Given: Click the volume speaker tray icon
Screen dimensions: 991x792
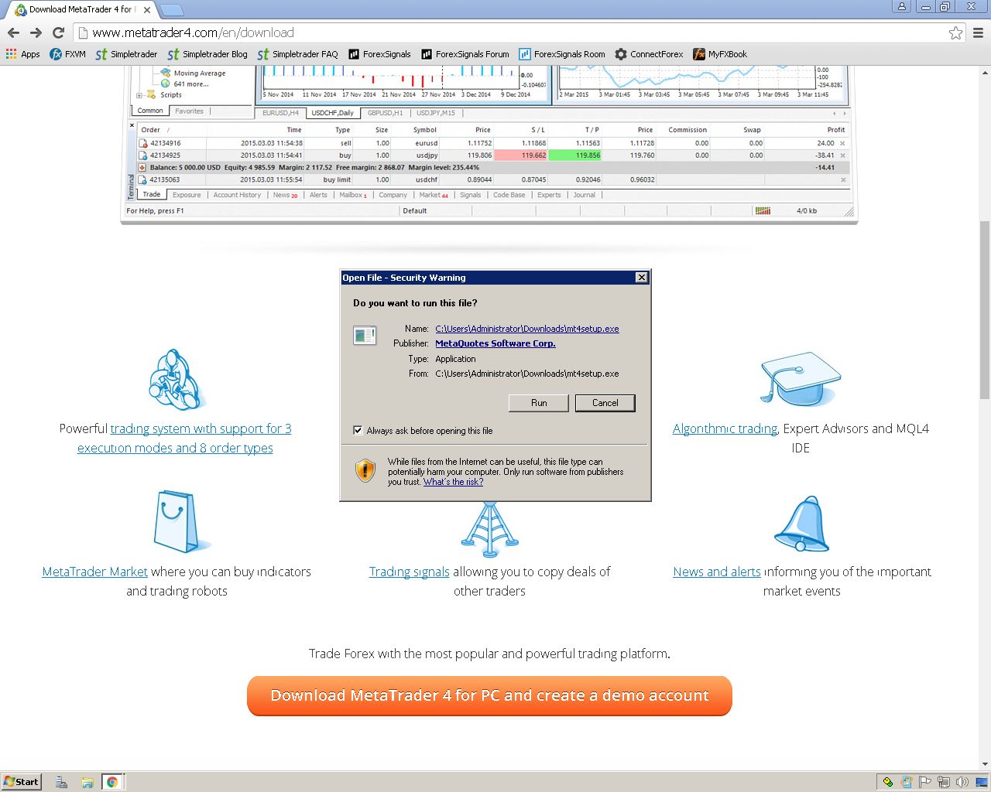Looking at the screenshot, I should pyautogui.click(x=962, y=782).
